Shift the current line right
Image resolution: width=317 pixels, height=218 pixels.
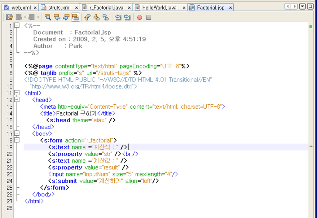(x=127, y=17)
